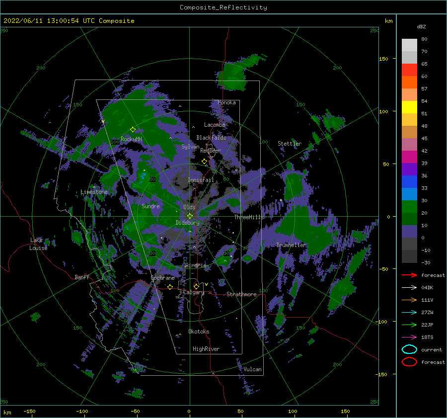Click the Sundre map label
Screen dimensions: 447x418
(x=150, y=206)
